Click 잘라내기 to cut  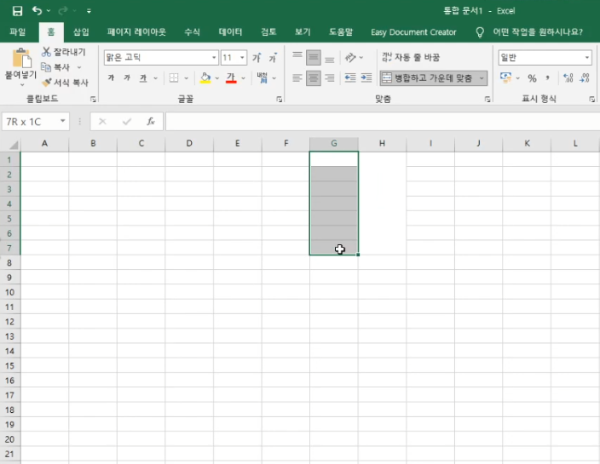click(64, 52)
